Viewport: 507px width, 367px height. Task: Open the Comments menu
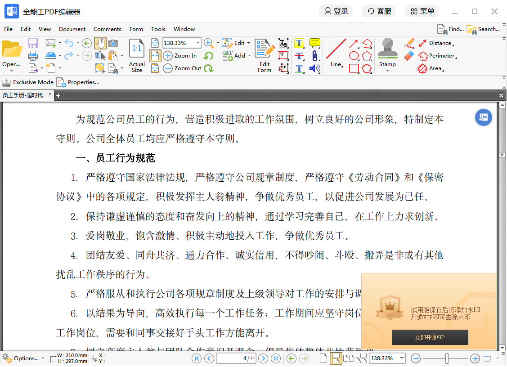(x=107, y=29)
